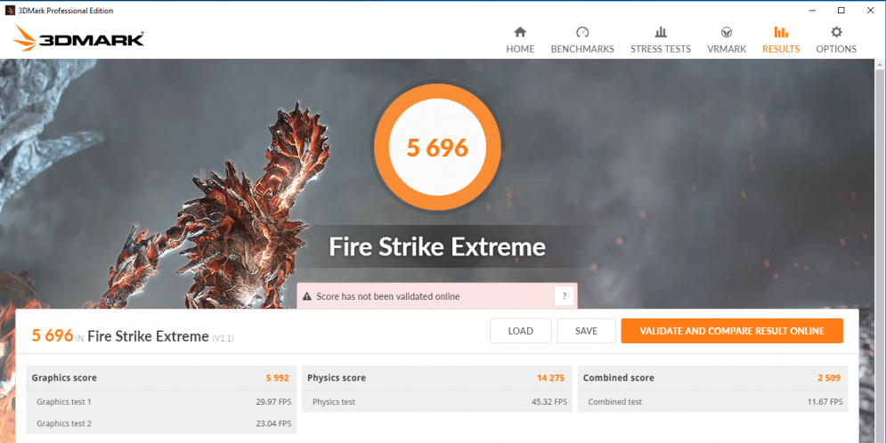Click the Graphics test 2 row label
This screenshot has height=443, width=886.
(x=64, y=423)
